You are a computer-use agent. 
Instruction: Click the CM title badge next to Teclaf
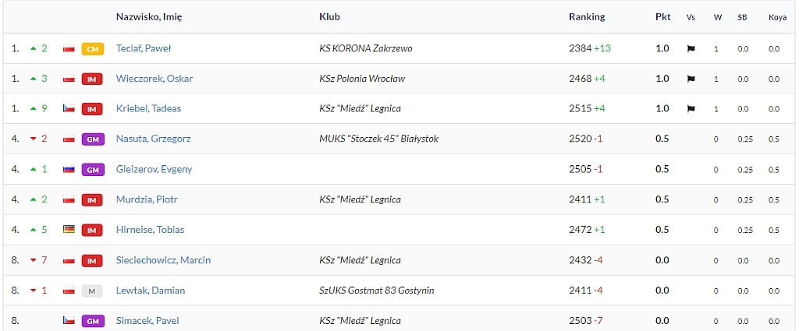pos(93,49)
